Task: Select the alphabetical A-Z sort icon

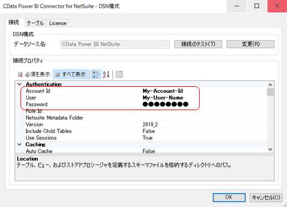Action: click(106, 75)
